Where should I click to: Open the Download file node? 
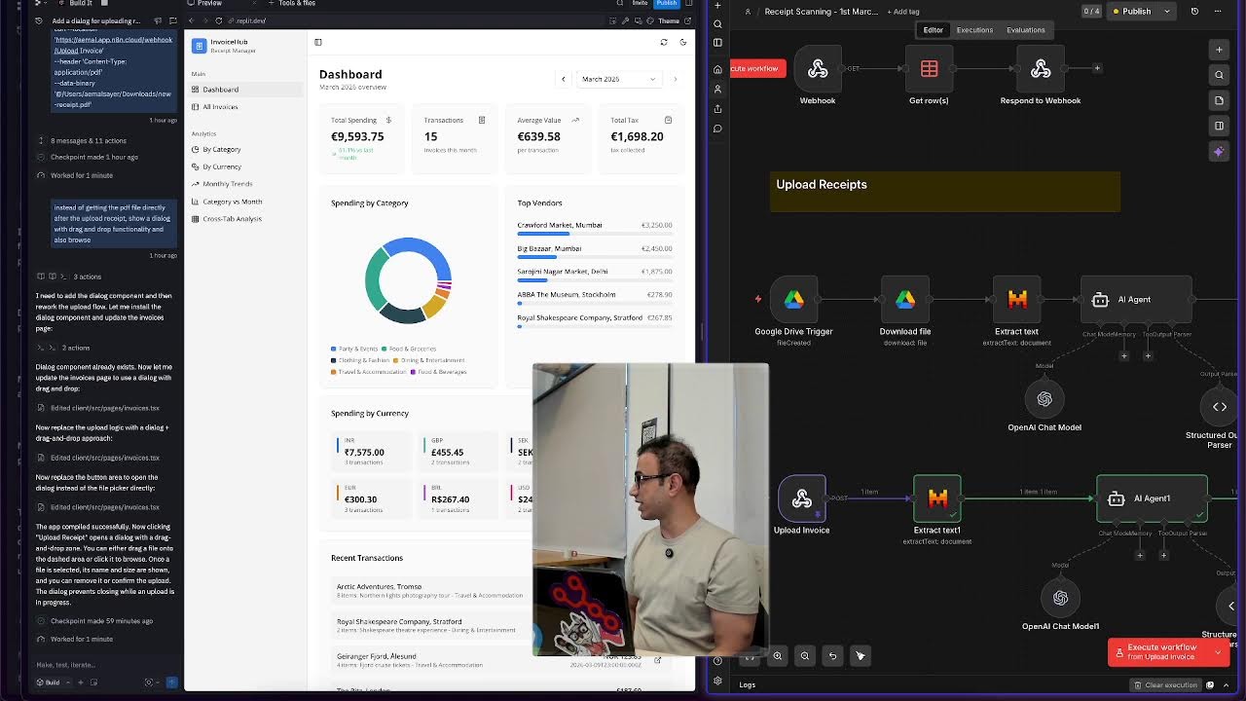[905, 300]
